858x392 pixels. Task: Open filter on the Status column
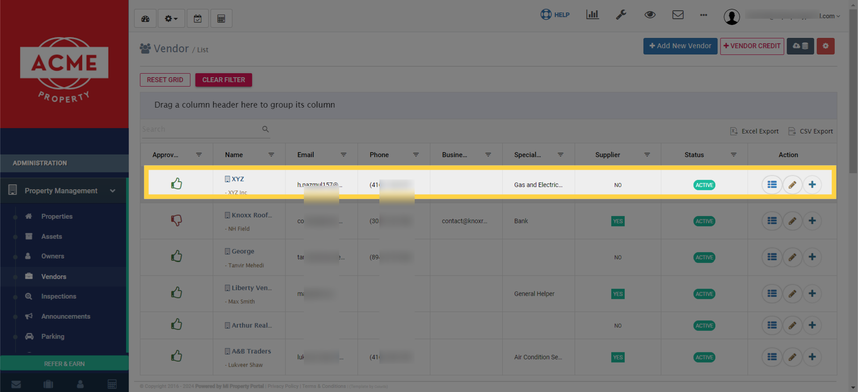734,155
